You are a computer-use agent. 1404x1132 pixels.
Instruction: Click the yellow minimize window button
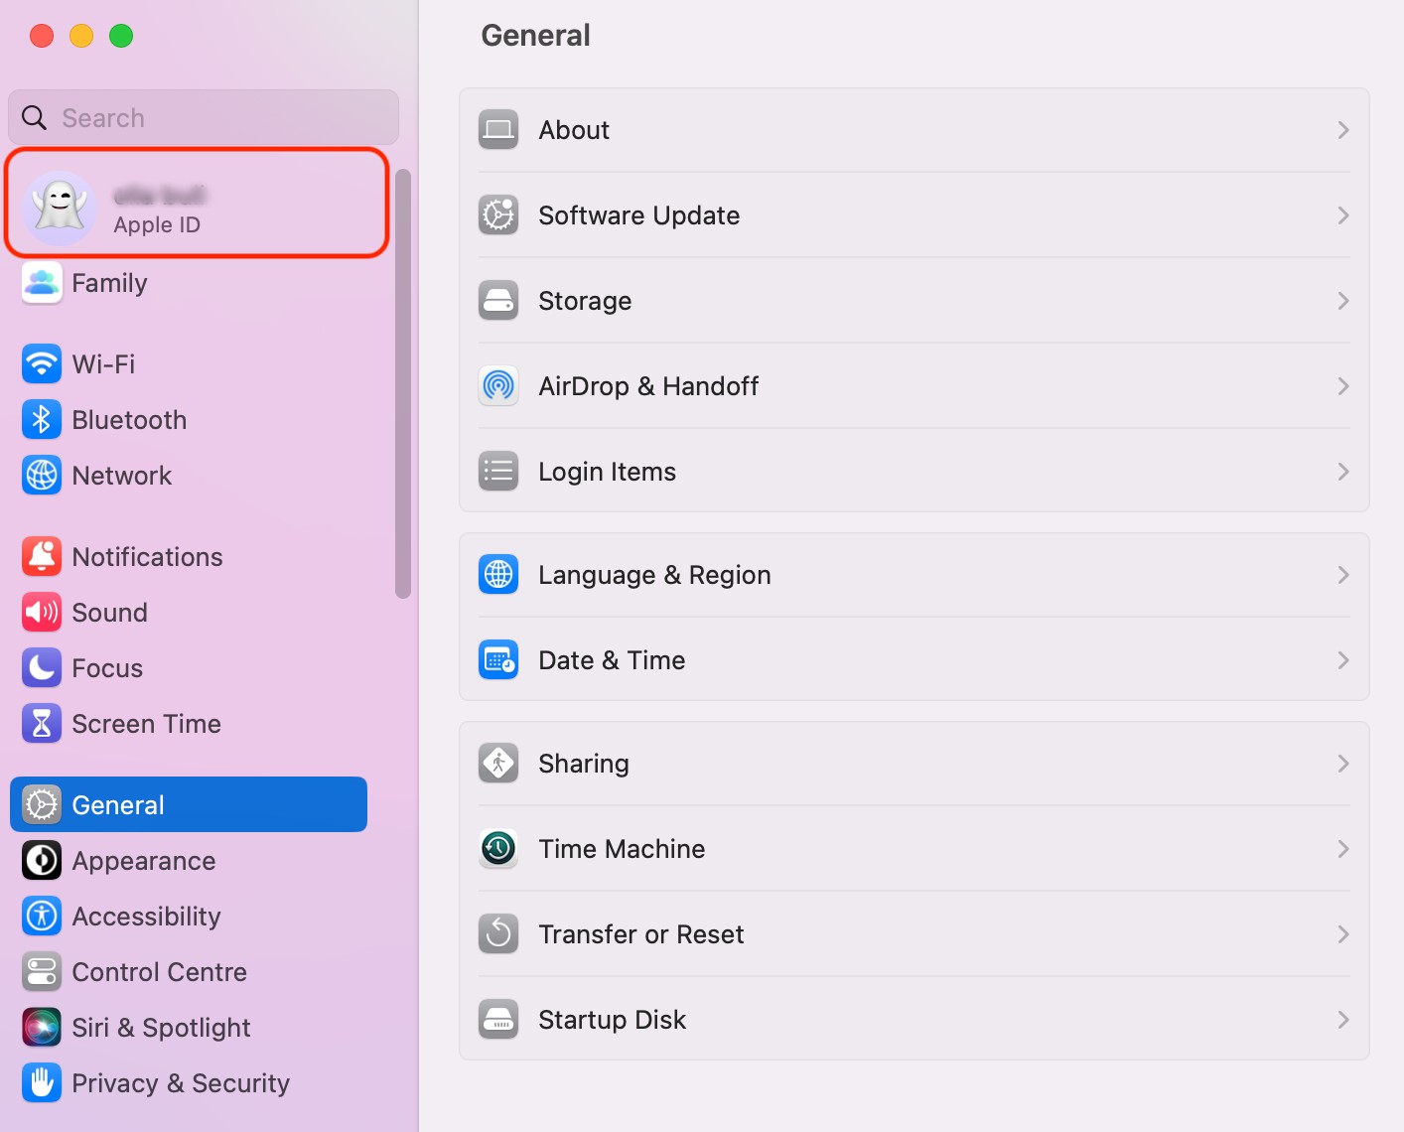(x=81, y=36)
